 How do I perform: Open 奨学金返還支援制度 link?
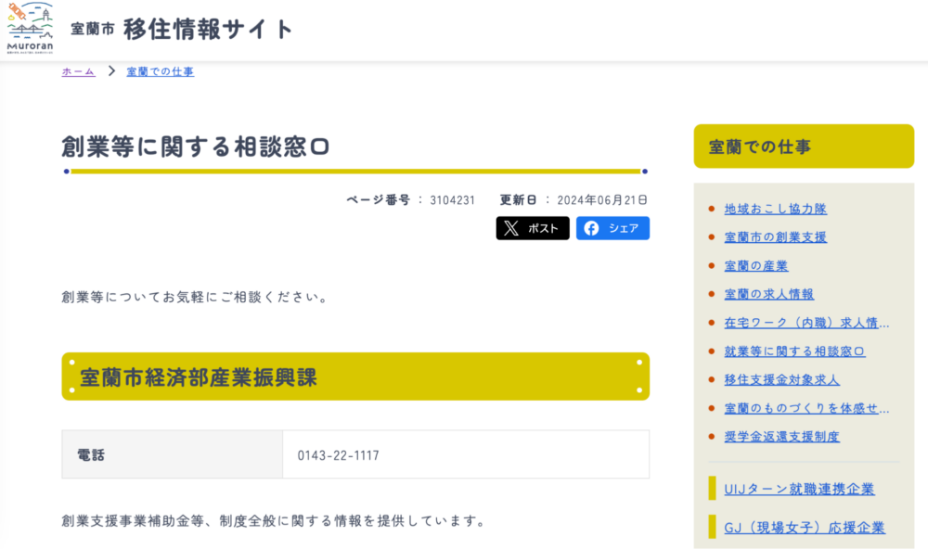coord(781,437)
